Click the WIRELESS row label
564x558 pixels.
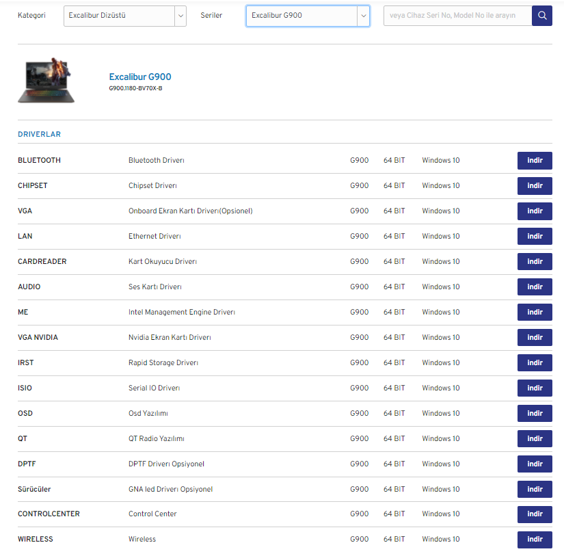click(36, 539)
